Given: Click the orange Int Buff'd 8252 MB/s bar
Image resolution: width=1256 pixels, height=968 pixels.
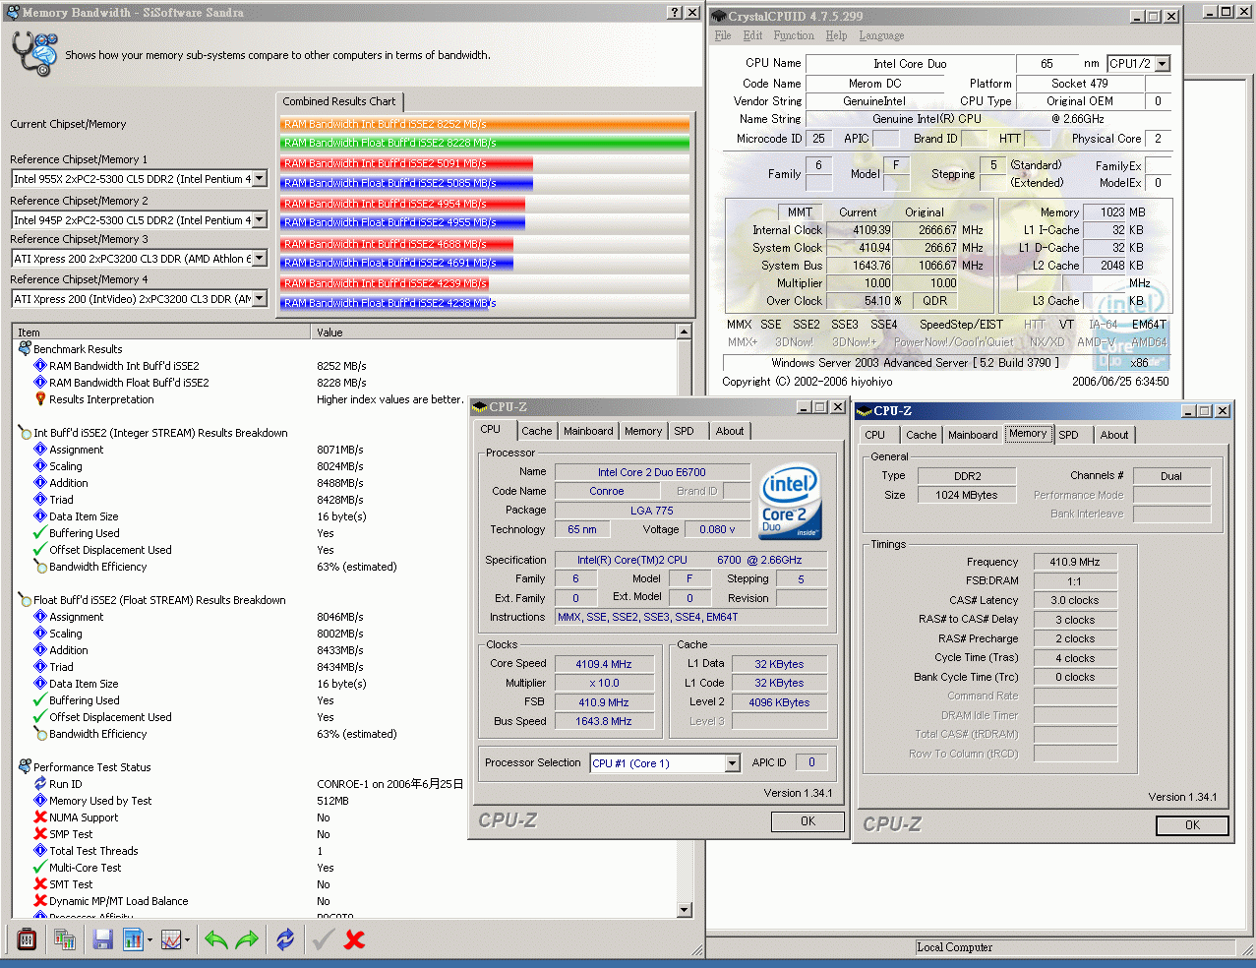Looking at the screenshot, I should pyautogui.click(x=485, y=124).
